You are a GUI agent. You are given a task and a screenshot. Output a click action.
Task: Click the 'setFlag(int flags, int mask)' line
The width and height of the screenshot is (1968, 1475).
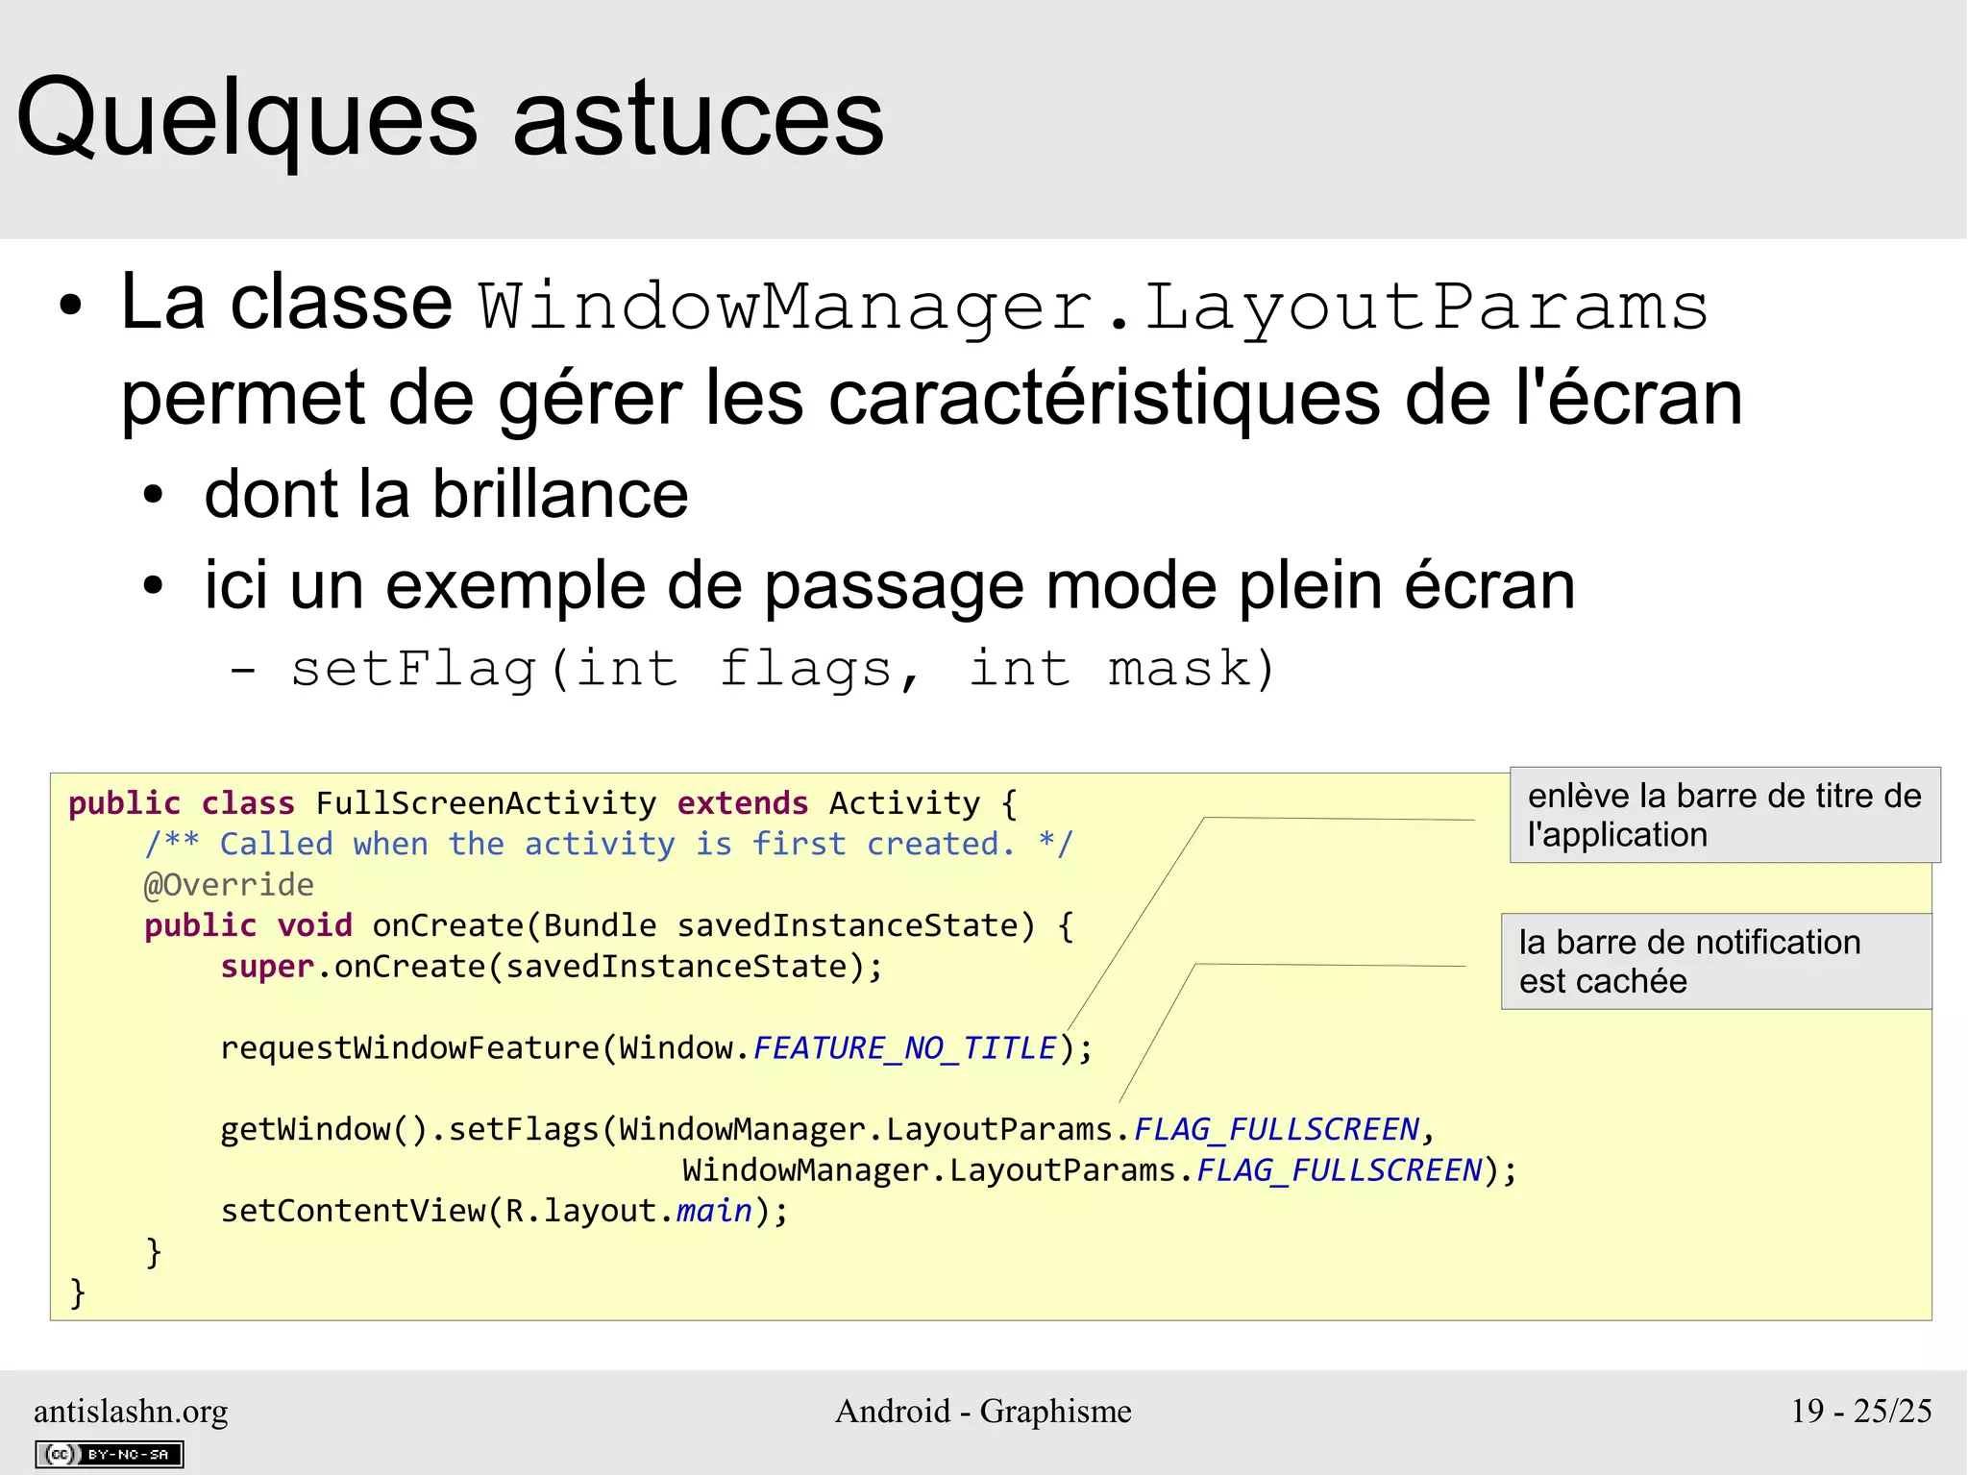783,669
